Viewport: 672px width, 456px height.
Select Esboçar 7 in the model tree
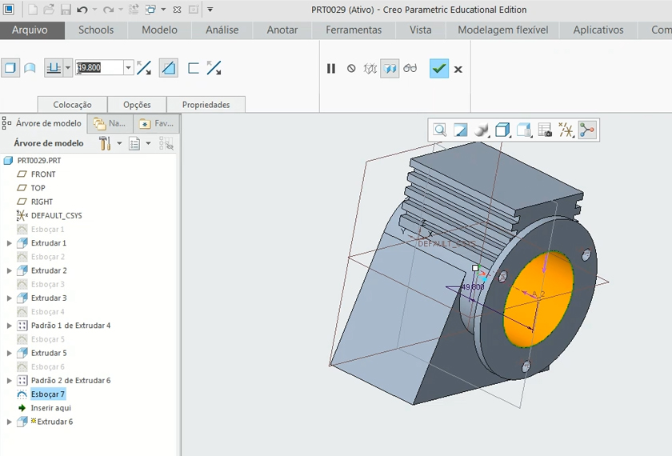(x=48, y=394)
